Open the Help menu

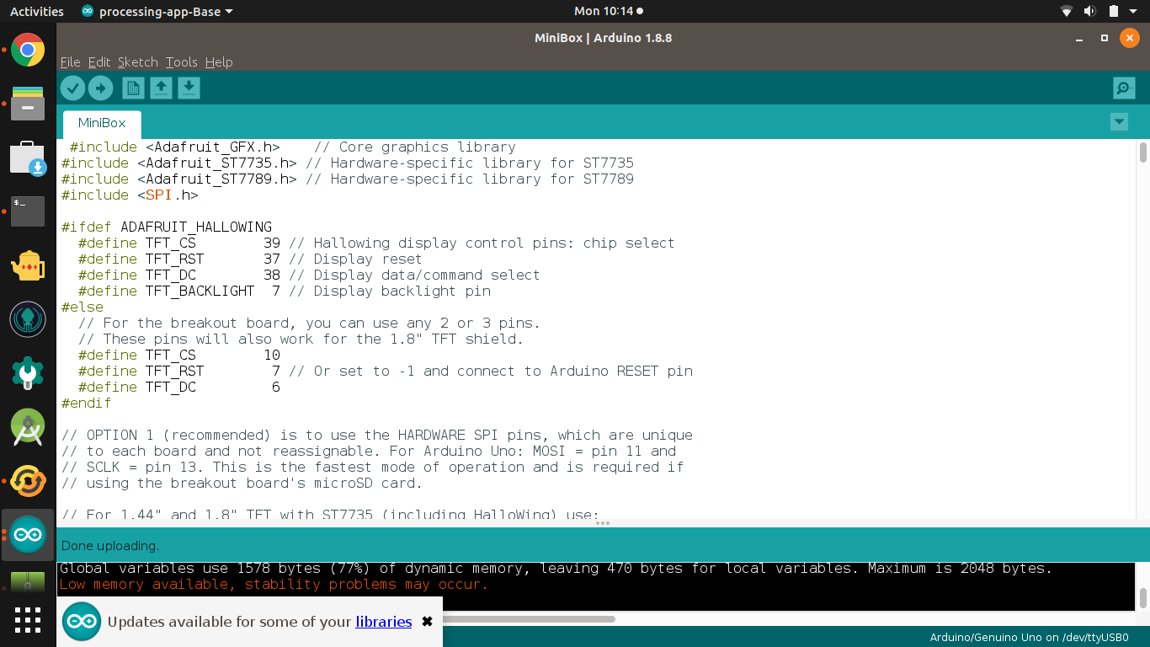(219, 62)
